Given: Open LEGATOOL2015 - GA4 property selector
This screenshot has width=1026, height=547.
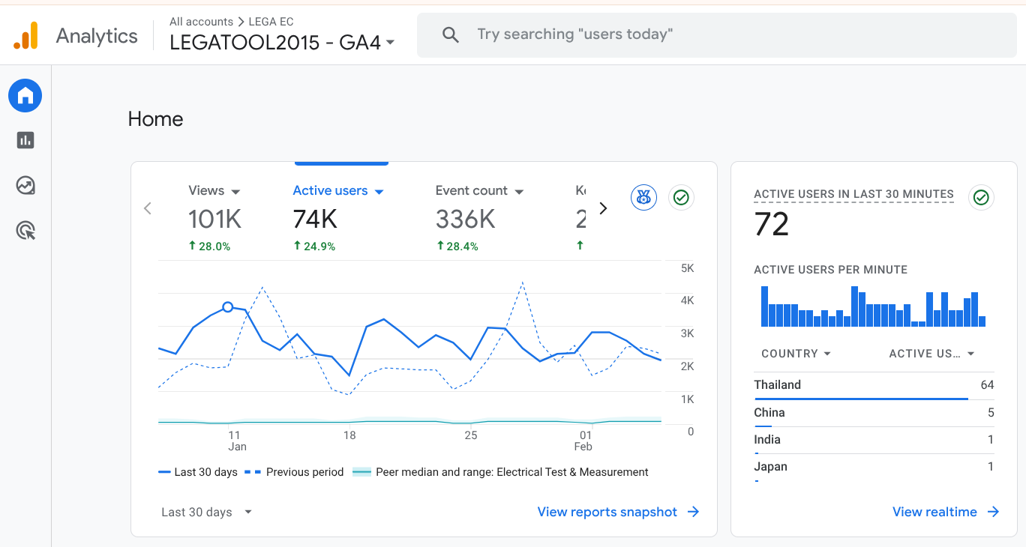Looking at the screenshot, I should (282, 43).
